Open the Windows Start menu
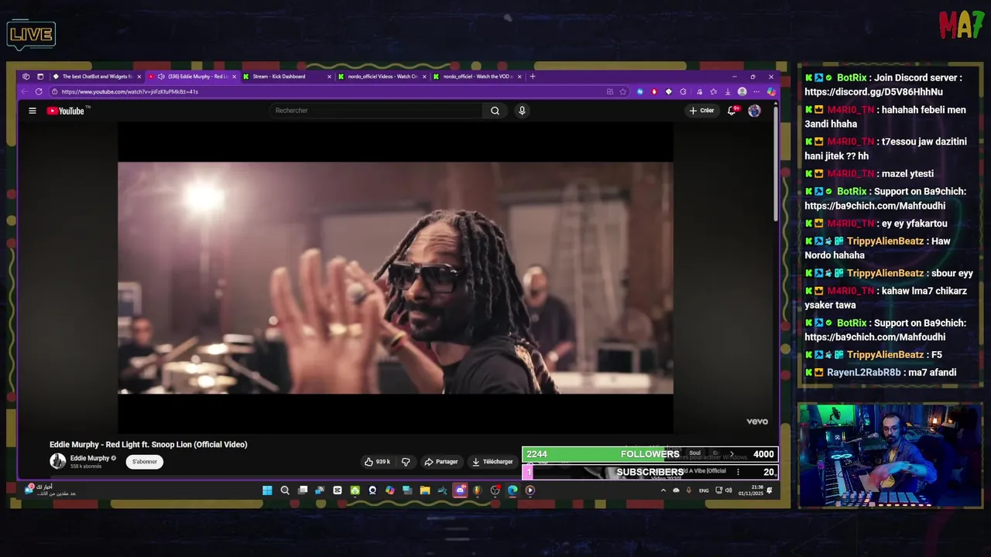This screenshot has width=991, height=557. point(267,490)
